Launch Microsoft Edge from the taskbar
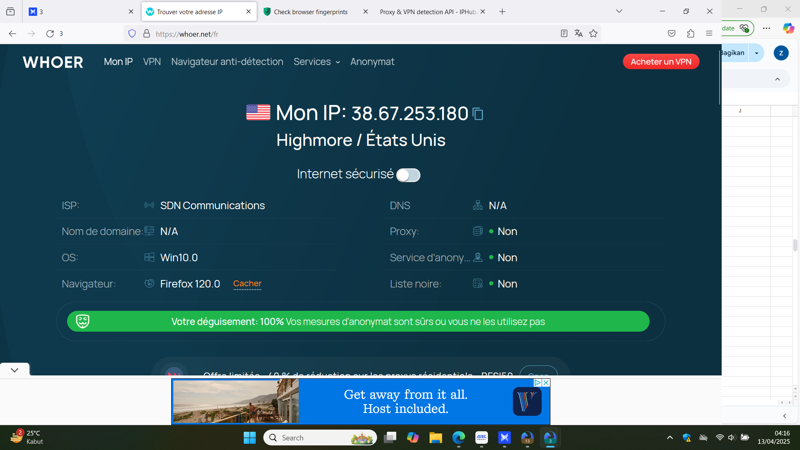The height and width of the screenshot is (450, 800). [459, 438]
